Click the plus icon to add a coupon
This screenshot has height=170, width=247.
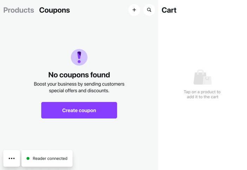134,10
